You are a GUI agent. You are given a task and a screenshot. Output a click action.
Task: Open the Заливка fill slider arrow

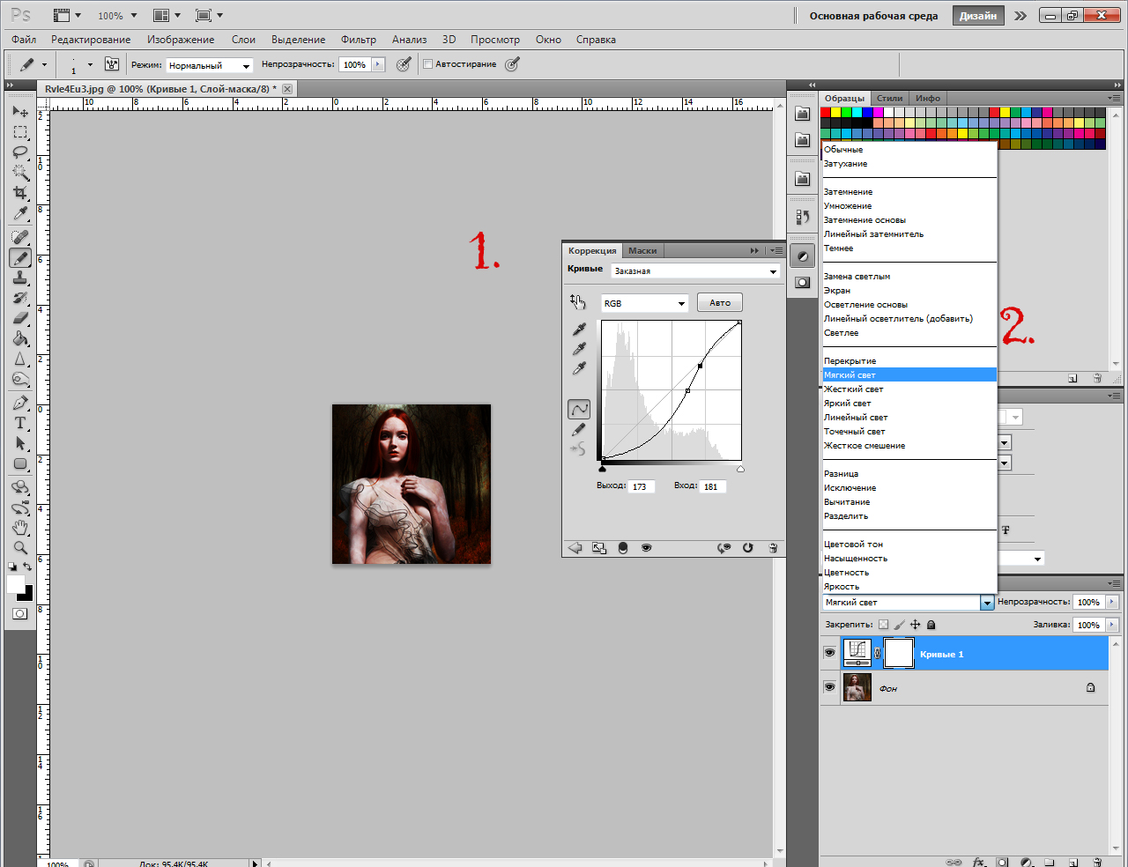1111,625
